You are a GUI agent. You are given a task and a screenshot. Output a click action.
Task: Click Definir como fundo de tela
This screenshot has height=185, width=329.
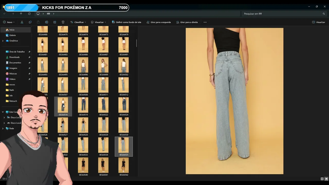pyautogui.click(x=126, y=22)
